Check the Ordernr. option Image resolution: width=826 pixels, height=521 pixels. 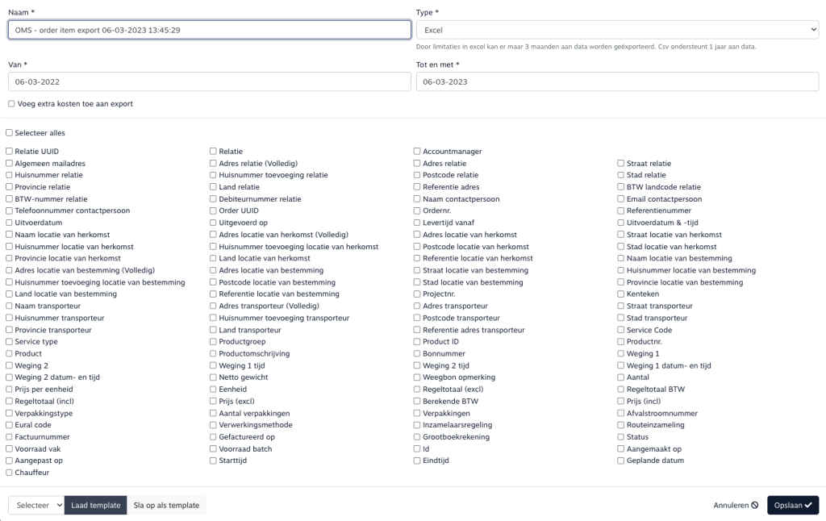point(417,211)
